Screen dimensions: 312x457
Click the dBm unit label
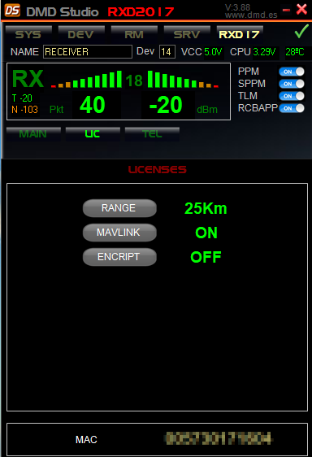[207, 110]
